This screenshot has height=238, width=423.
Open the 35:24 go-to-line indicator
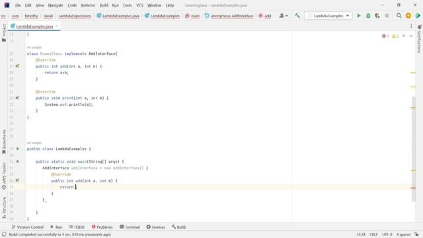click(x=361, y=235)
